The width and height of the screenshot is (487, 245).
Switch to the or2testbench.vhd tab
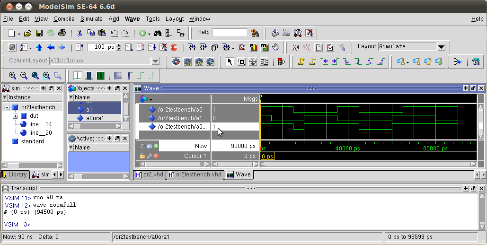tap(195, 175)
